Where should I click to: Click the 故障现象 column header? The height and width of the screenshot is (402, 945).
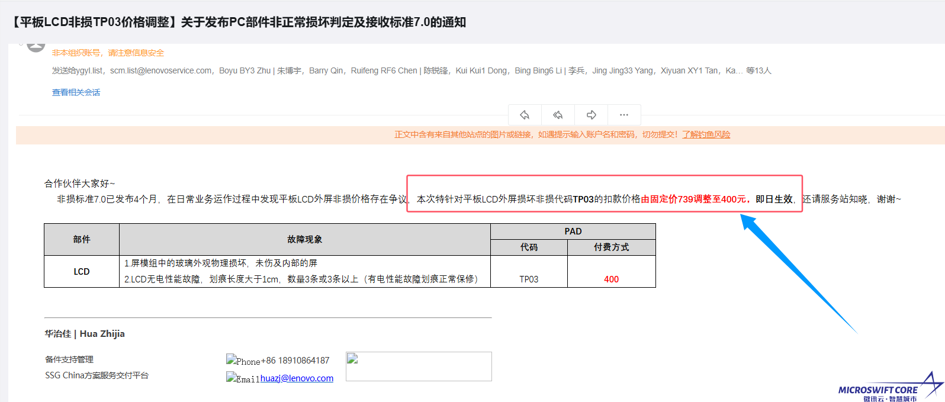pyautogui.click(x=305, y=239)
